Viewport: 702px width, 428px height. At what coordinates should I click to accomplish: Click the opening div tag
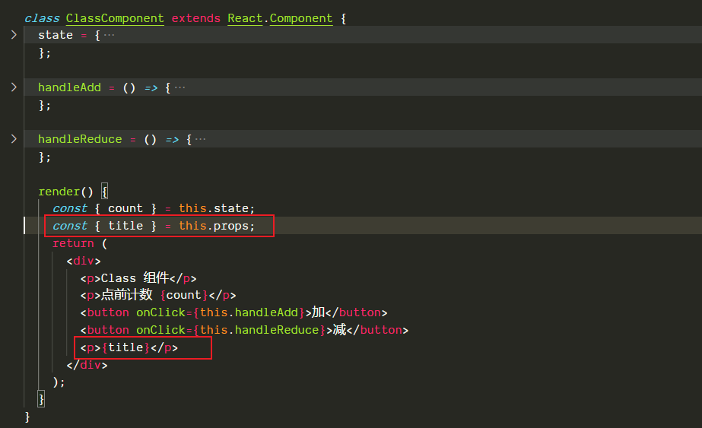tap(83, 261)
